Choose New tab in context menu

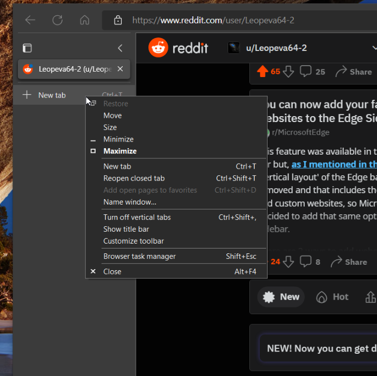pyautogui.click(x=176, y=167)
